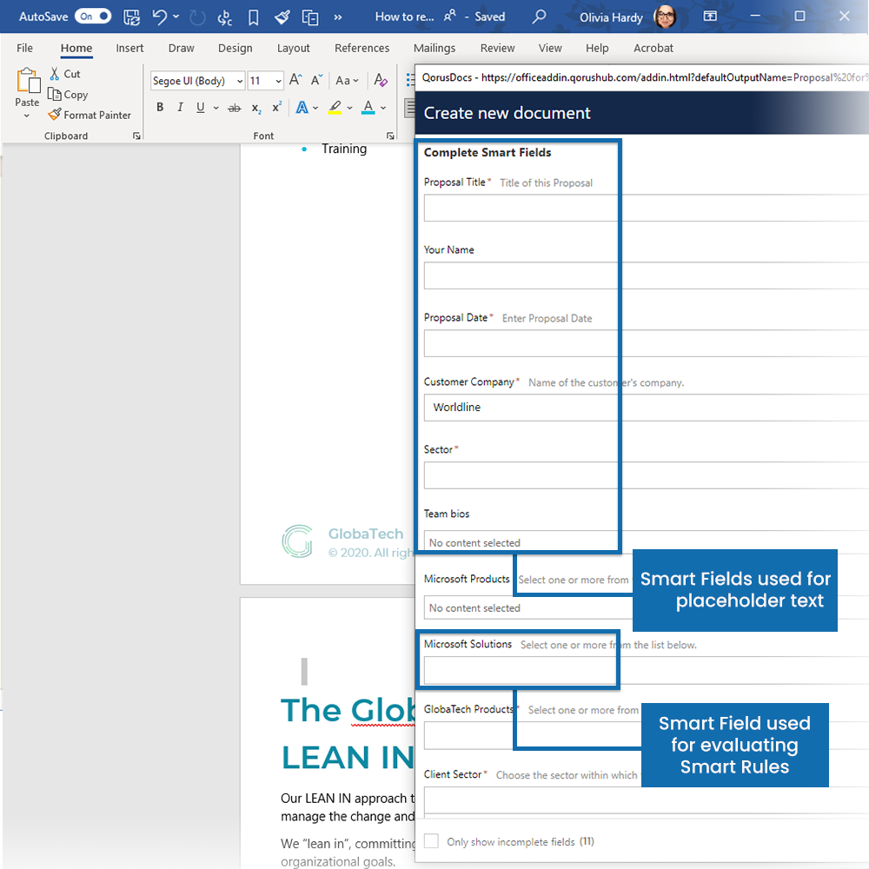Click the Undo arrow icon

[x=159, y=17]
